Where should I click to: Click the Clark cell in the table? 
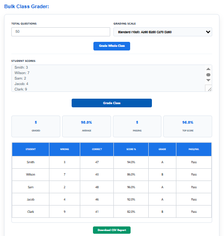30,211
